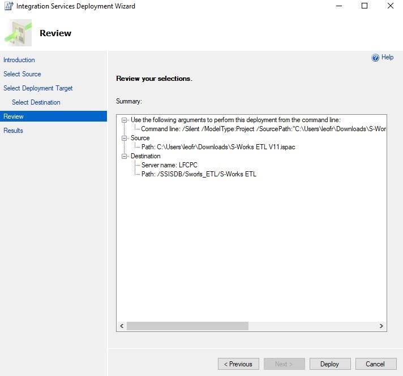Collapse the command line arguments node
This screenshot has width=403, height=376.
coord(124,120)
